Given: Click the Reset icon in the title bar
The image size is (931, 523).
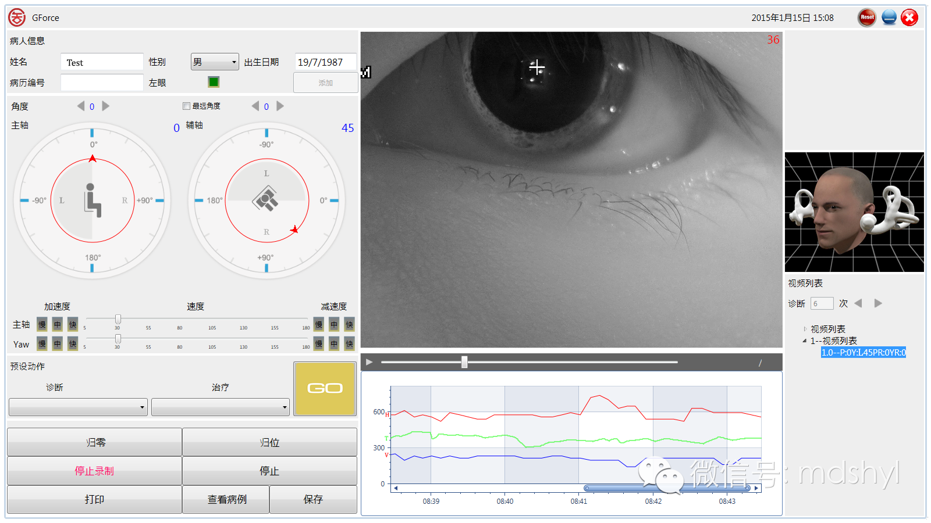Looking at the screenshot, I should point(866,17).
